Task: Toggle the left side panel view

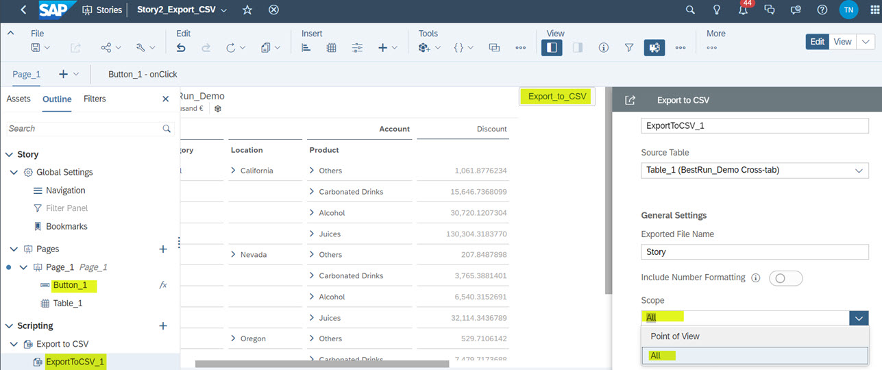Action: coord(552,47)
